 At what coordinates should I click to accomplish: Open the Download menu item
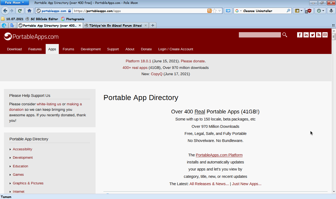coord(14,49)
